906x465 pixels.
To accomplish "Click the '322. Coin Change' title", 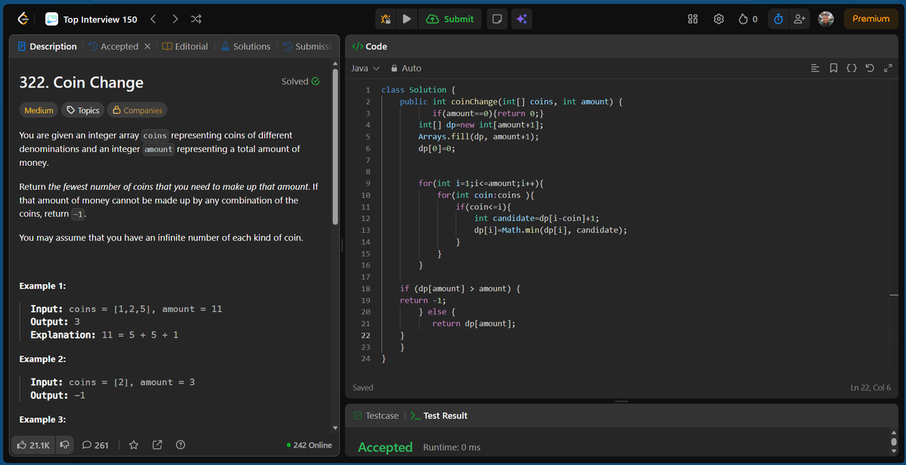I will [x=81, y=82].
